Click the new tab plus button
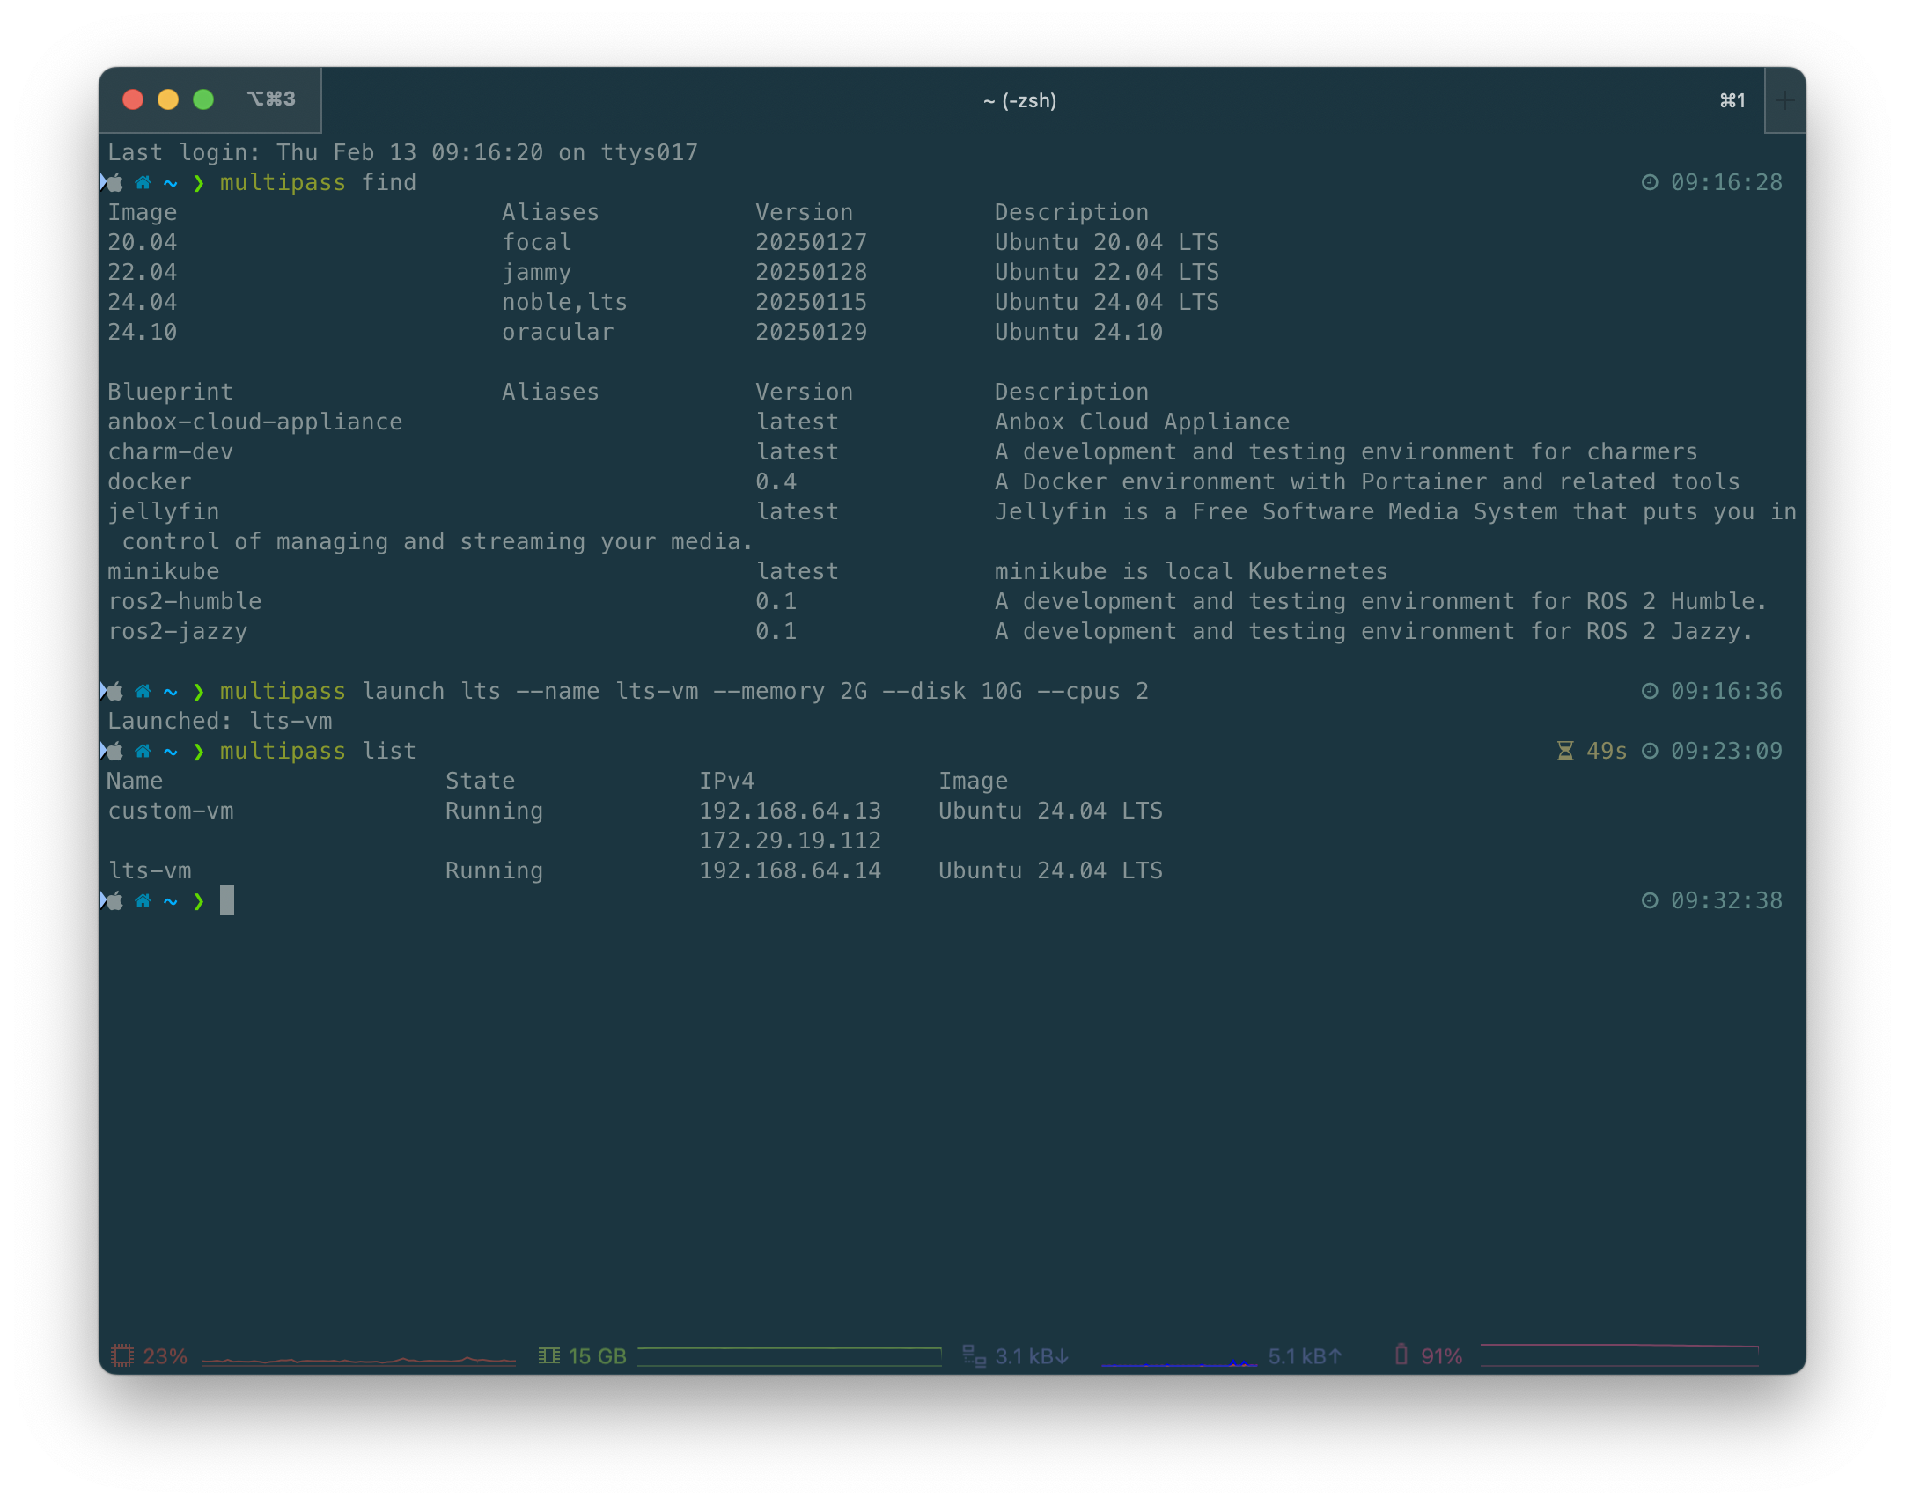The image size is (1905, 1505). (1784, 100)
